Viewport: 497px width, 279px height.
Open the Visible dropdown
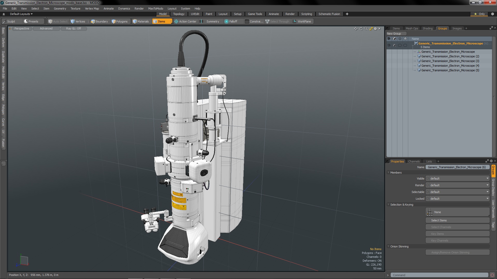tap(457, 179)
